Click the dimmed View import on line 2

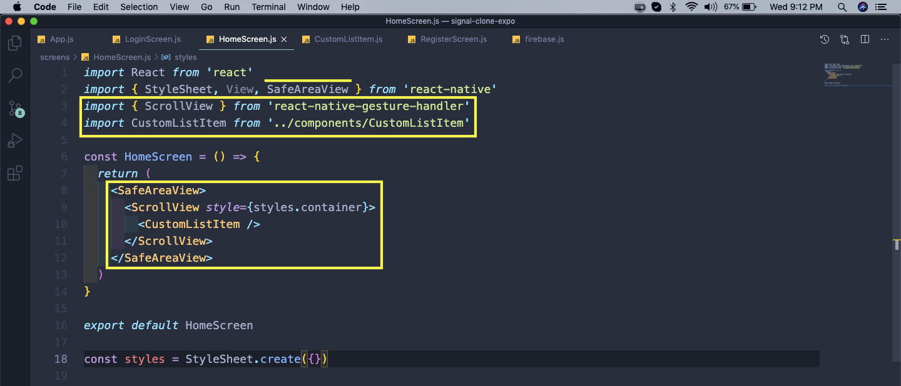(x=240, y=89)
